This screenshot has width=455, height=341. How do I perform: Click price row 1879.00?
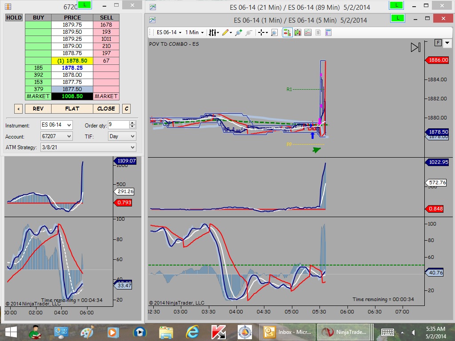pyautogui.click(x=72, y=46)
